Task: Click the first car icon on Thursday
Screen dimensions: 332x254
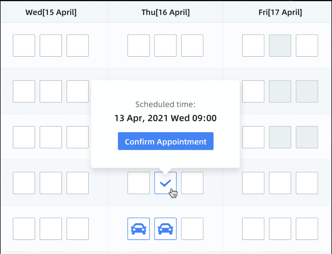Action: pos(138,229)
